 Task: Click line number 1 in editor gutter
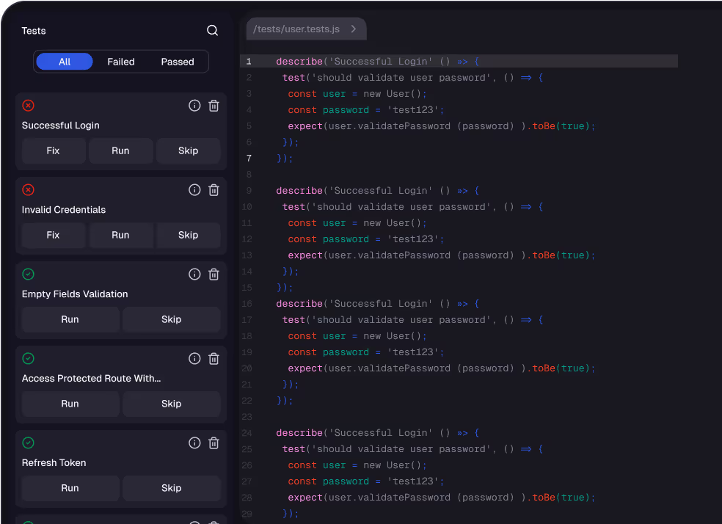[x=249, y=61]
